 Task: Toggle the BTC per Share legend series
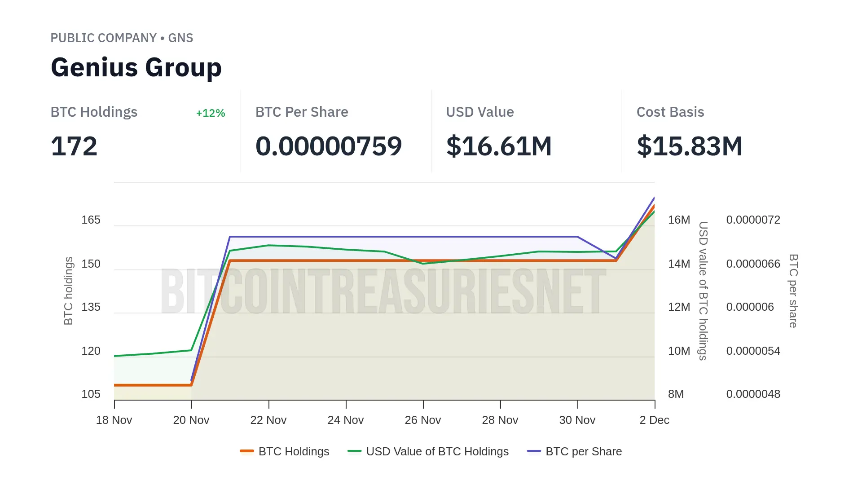pos(584,451)
